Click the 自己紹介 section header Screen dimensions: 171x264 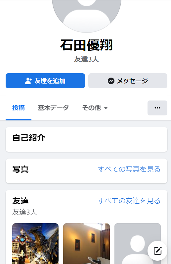pos(29,138)
